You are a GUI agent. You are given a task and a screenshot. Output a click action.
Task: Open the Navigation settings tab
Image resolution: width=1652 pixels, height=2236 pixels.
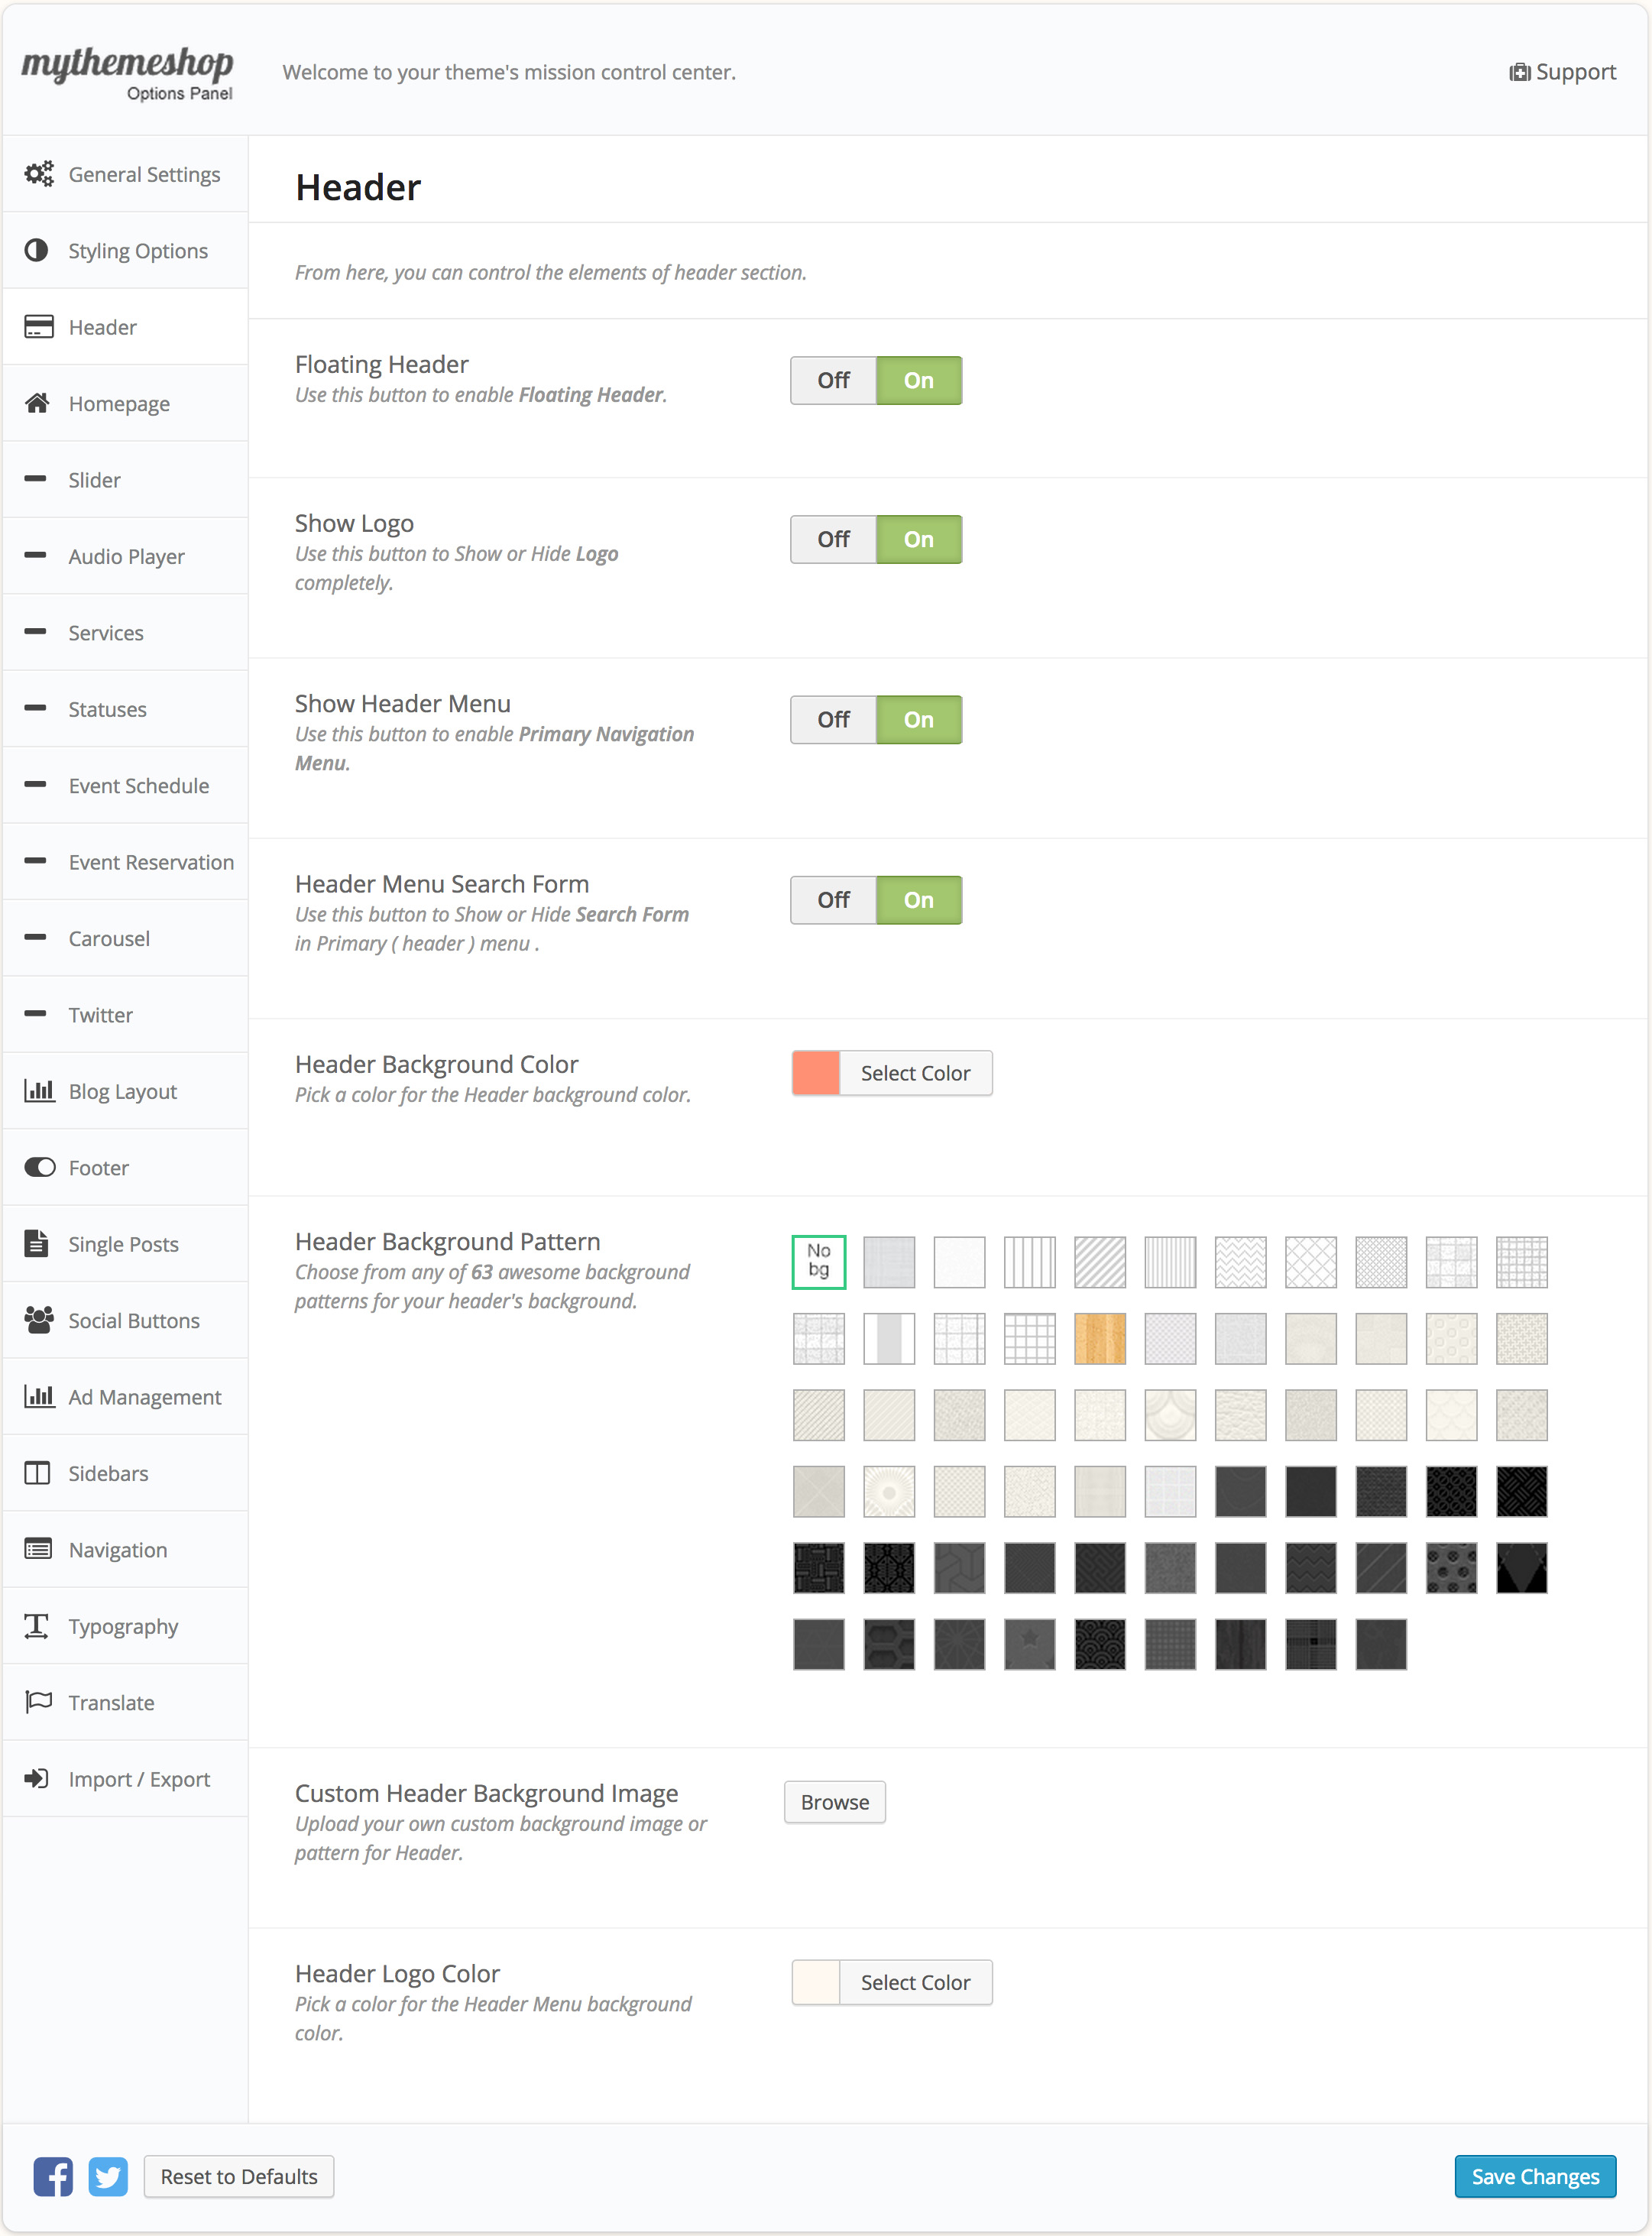click(118, 1550)
